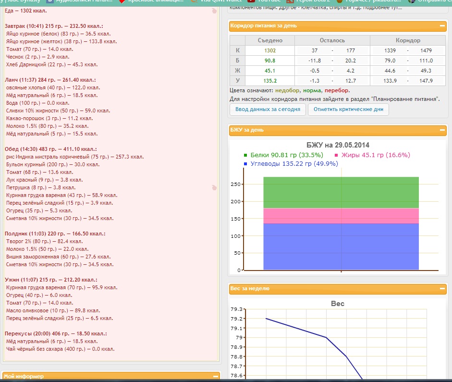Click the Обед (14:30) meal heading
452x382 pixels.
click(x=50, y=149)
